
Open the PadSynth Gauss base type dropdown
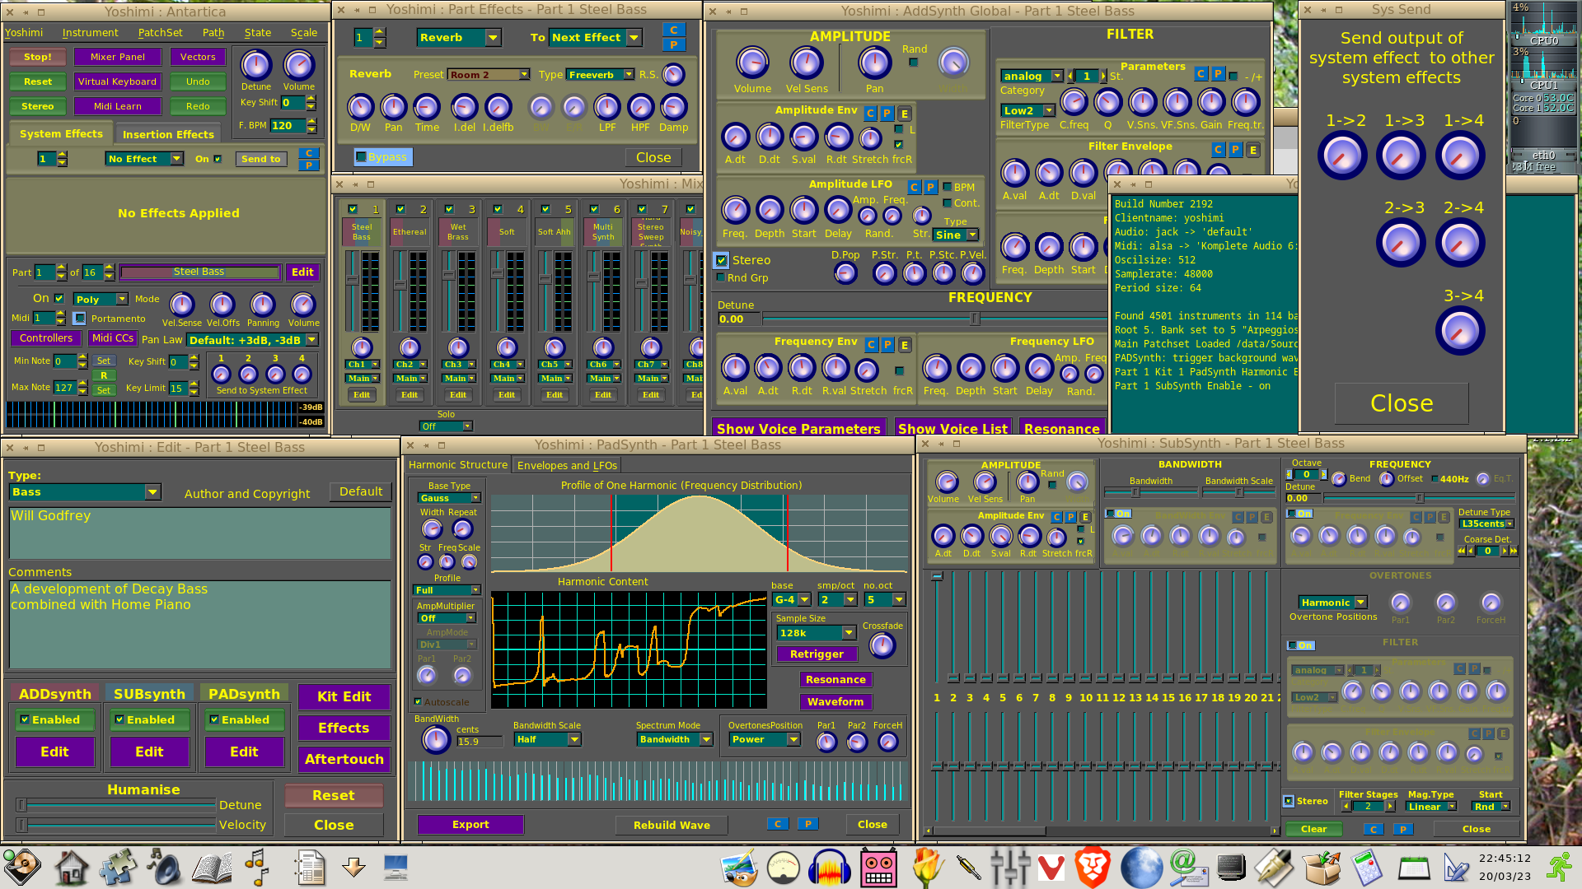[448, 498]
